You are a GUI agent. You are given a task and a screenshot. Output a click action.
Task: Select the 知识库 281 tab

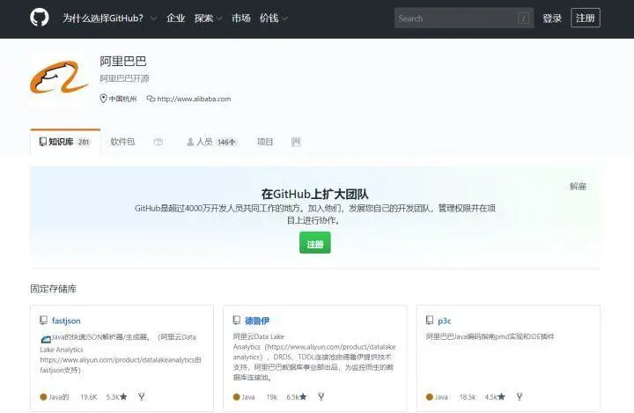pos(65,142)
